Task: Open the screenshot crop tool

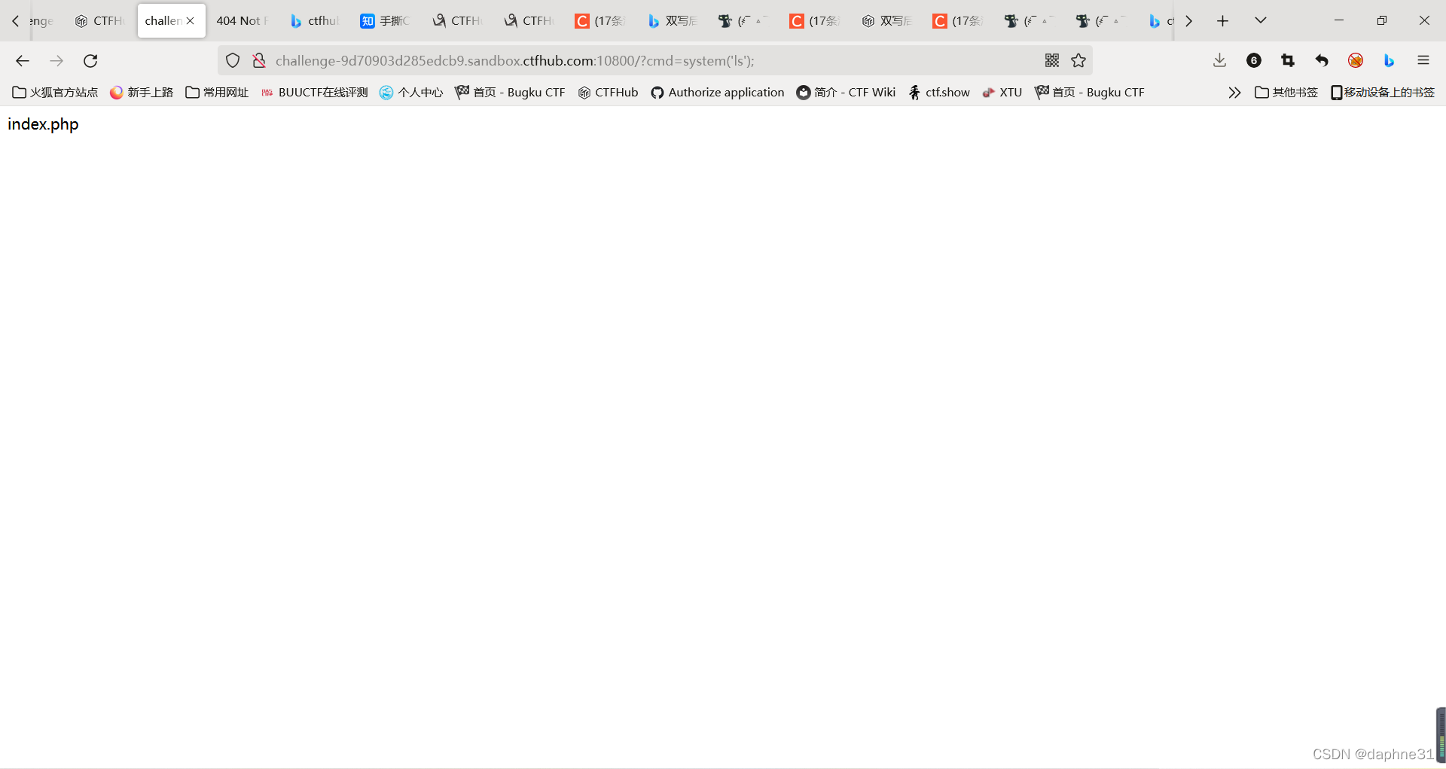Action: [x=1288, y=61]
